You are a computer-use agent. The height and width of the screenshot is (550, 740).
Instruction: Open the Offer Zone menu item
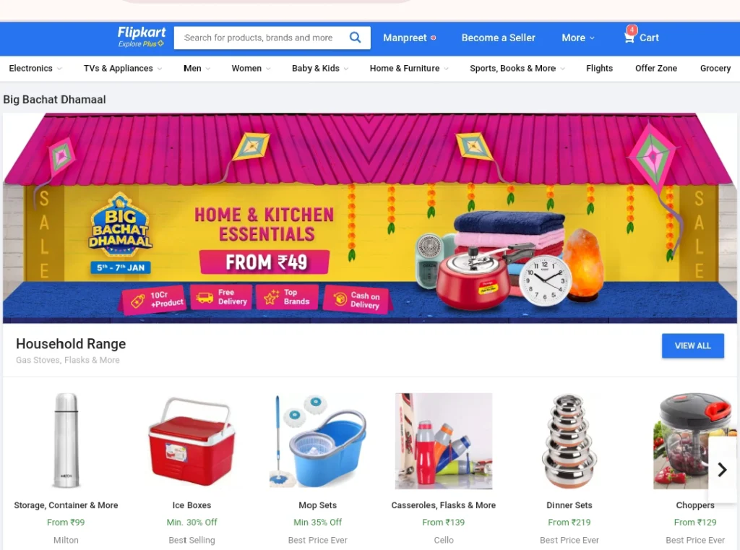tap(656, 69)
